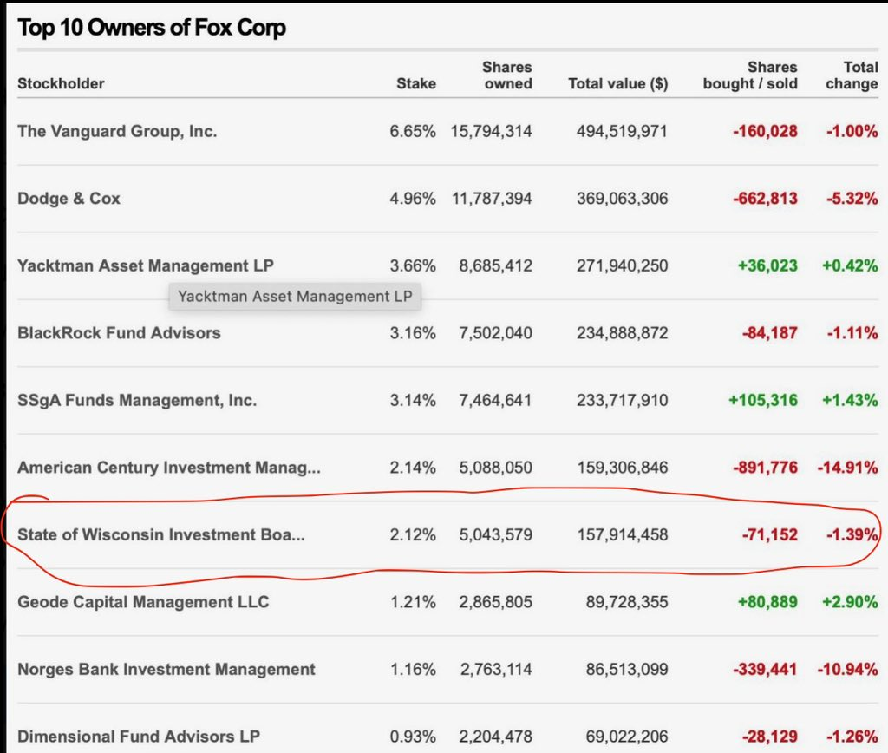Click the Total change column header
Screen dimensions: 888x753
click(x=852, y=75)
